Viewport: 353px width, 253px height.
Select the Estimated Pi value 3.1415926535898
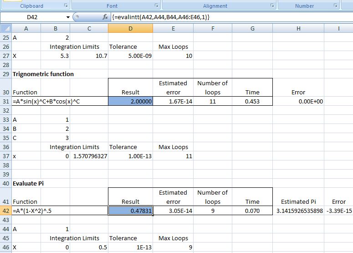point(299,211)
